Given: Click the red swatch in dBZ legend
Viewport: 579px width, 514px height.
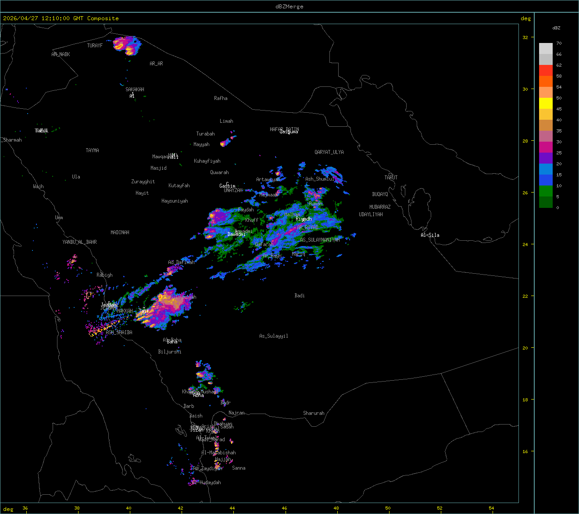Looking at the screenshot, I should 546,70.
